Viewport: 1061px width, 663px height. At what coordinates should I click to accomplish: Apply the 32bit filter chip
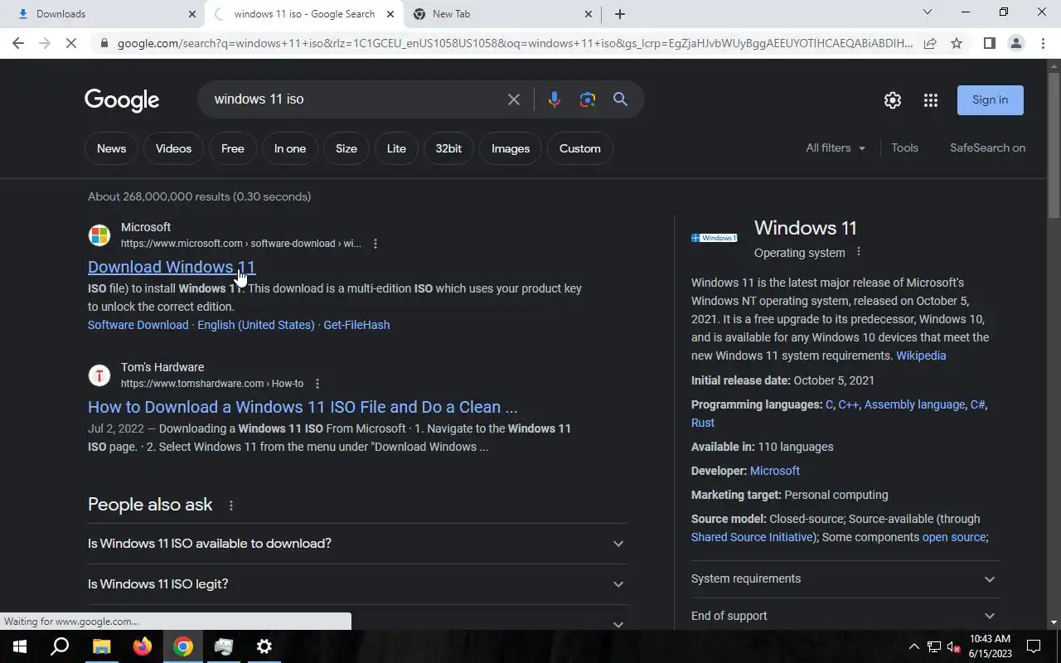click(448, 148)
